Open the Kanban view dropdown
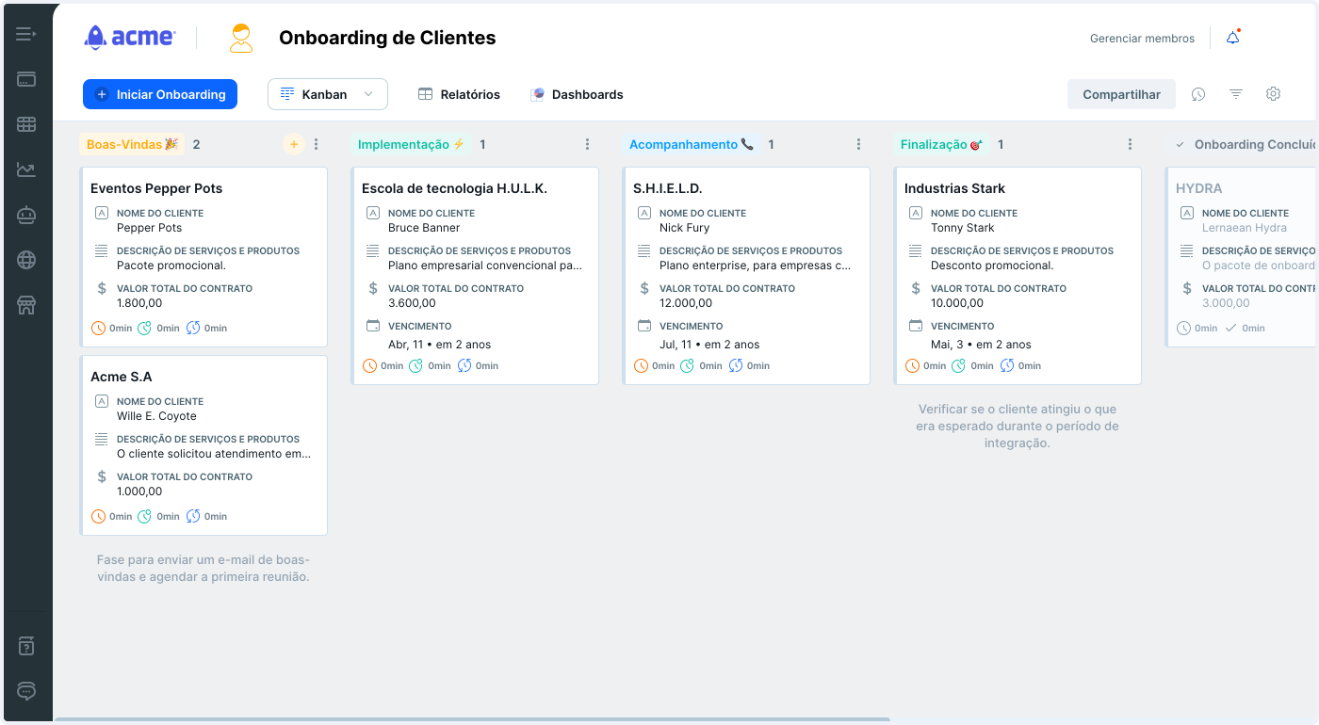 coord(328,94)
